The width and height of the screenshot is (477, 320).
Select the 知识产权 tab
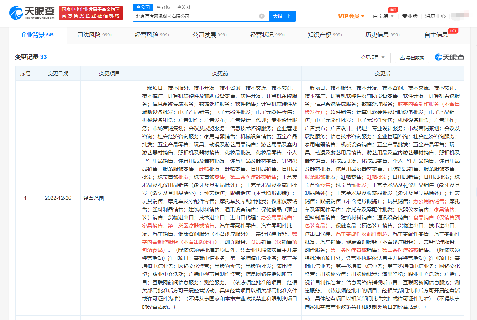click(325, 35)
